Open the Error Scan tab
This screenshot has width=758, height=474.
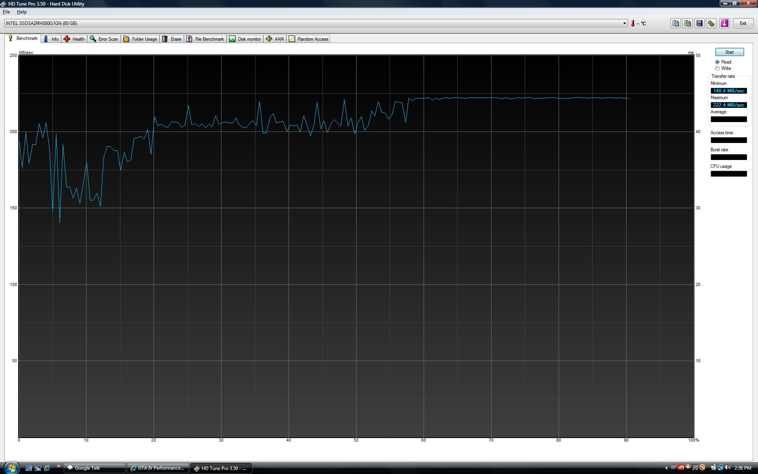click(104, 39)
